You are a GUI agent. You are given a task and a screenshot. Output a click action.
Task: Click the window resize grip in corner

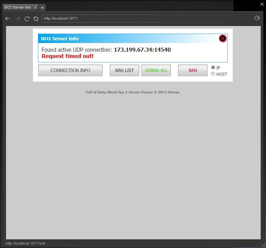(x=263, y=245)
